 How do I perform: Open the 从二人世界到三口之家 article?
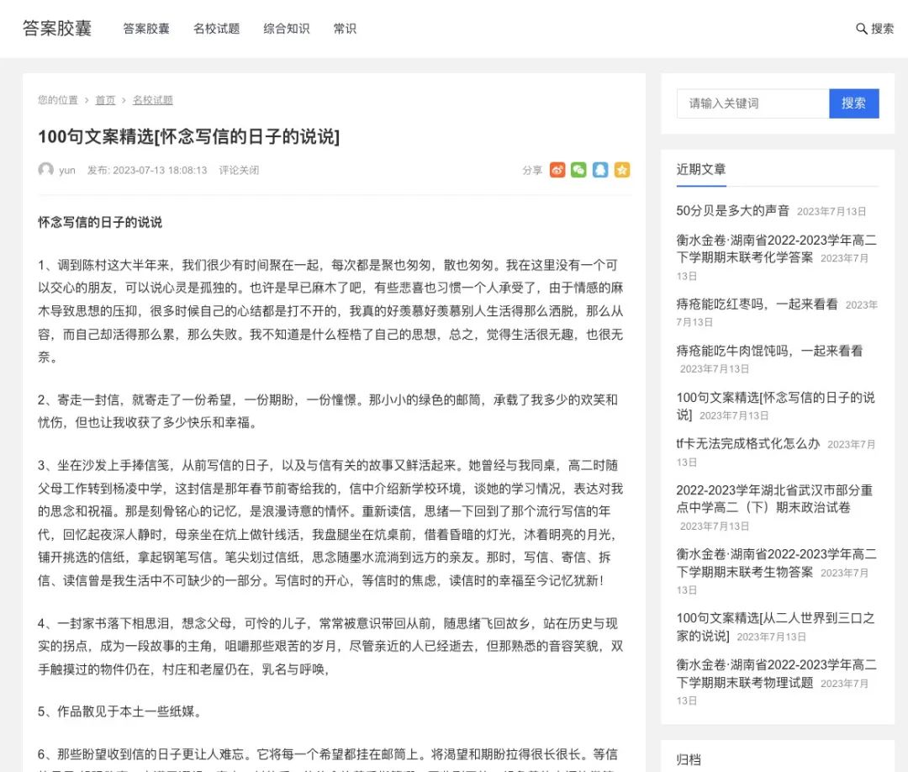(775, 628)
